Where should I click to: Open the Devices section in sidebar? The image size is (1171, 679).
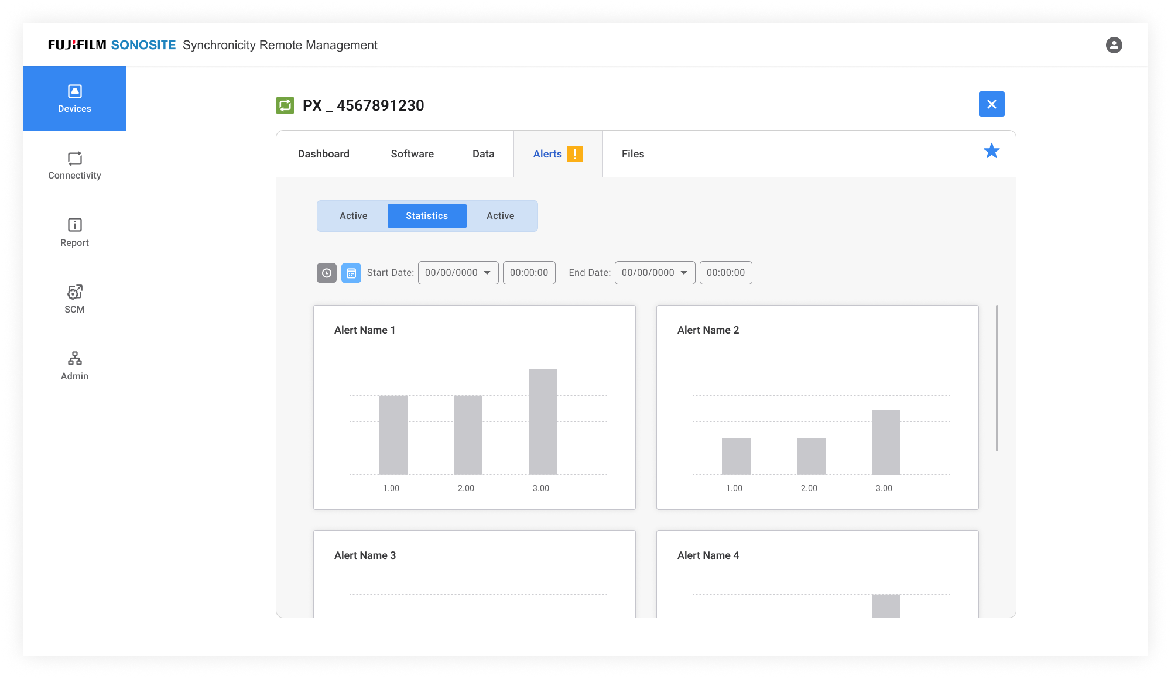tap(74, 98)
